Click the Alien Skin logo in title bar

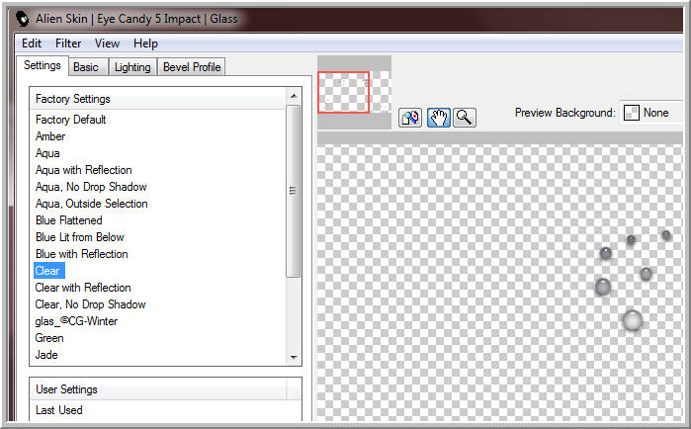click(x=22, y=19)
